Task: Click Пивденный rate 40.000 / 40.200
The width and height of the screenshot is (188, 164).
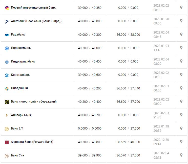Action: [x=90, y=88]
